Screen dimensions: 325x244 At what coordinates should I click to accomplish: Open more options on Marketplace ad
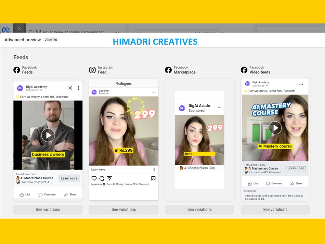tap(219, 108)
